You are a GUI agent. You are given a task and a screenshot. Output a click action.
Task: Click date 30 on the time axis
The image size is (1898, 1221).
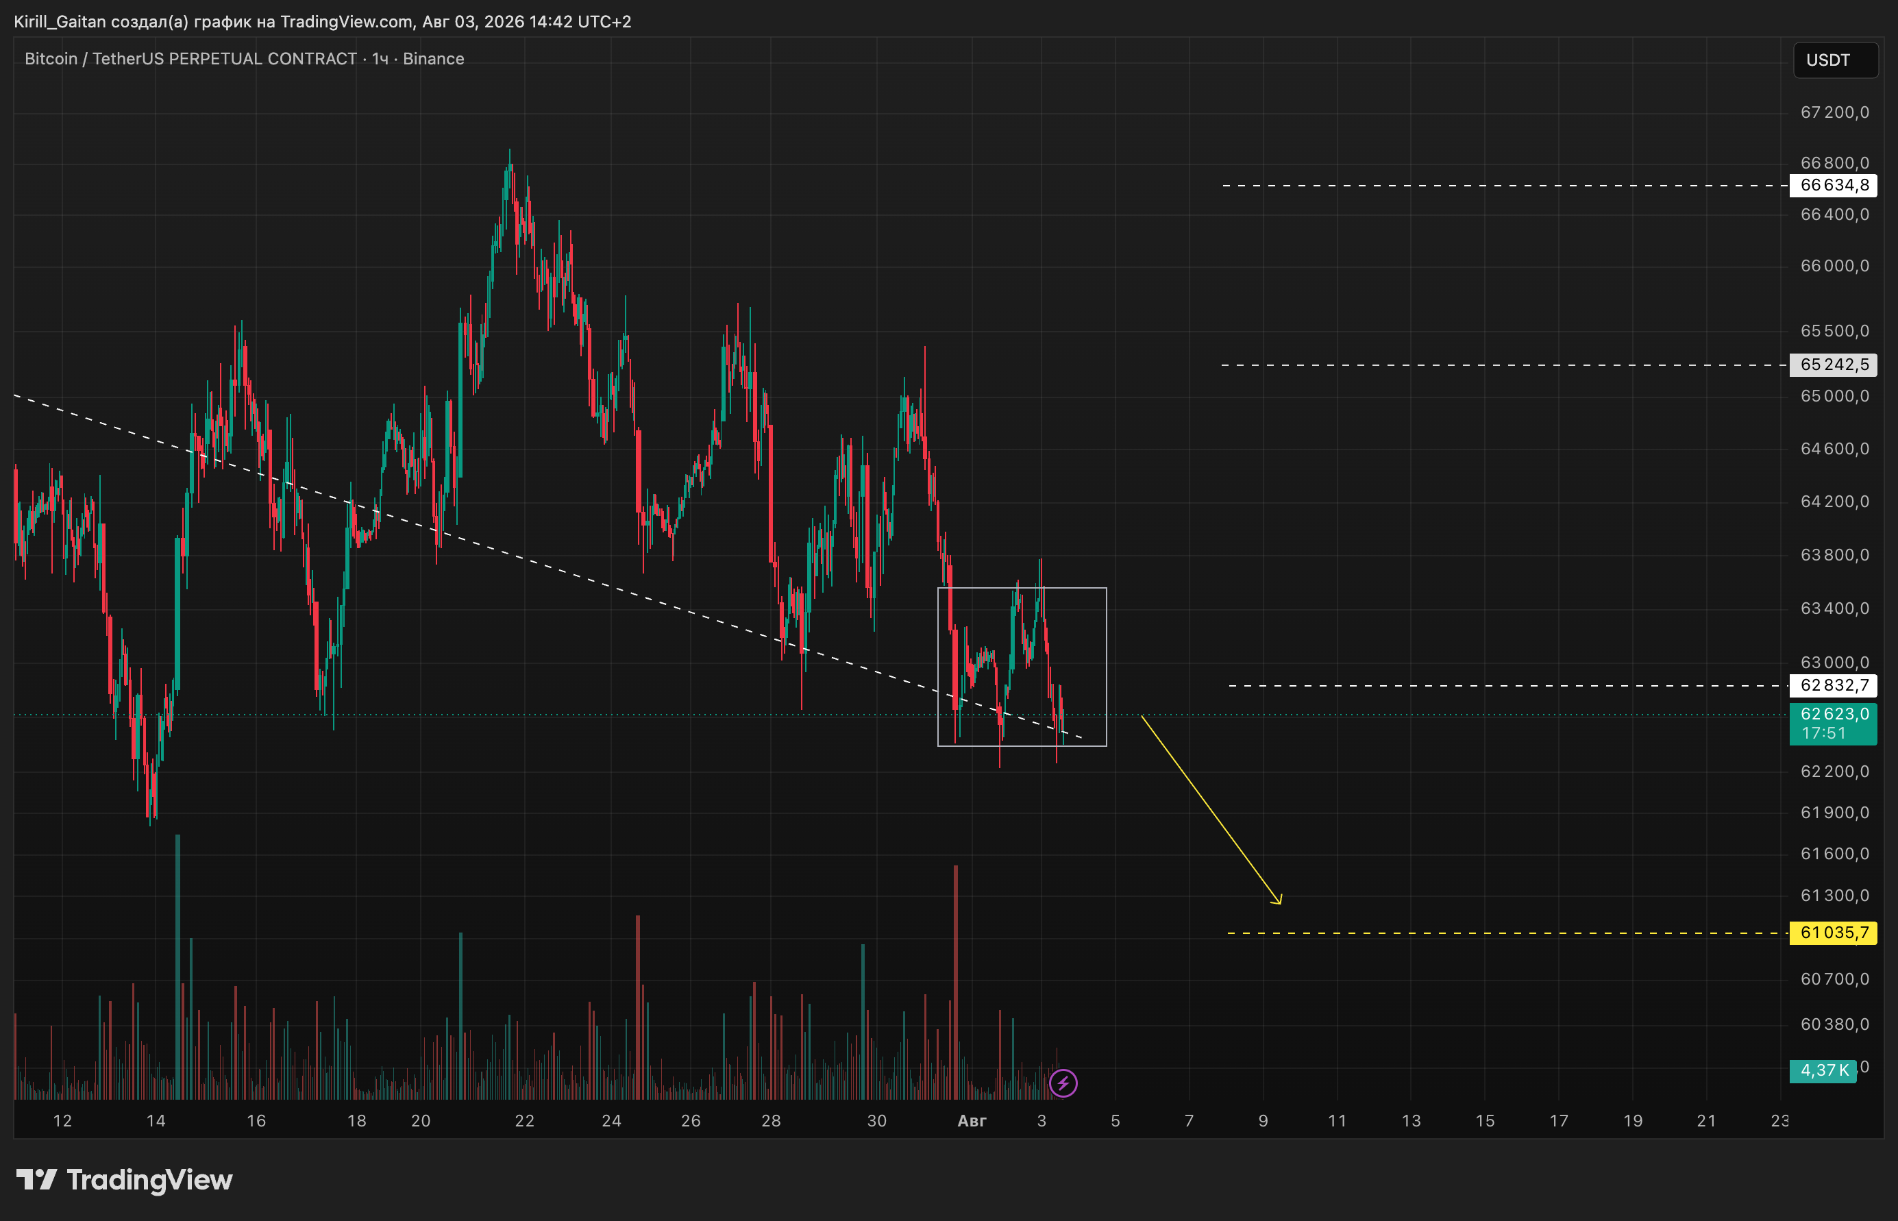pyautogui.click(x=877, y=1121)
